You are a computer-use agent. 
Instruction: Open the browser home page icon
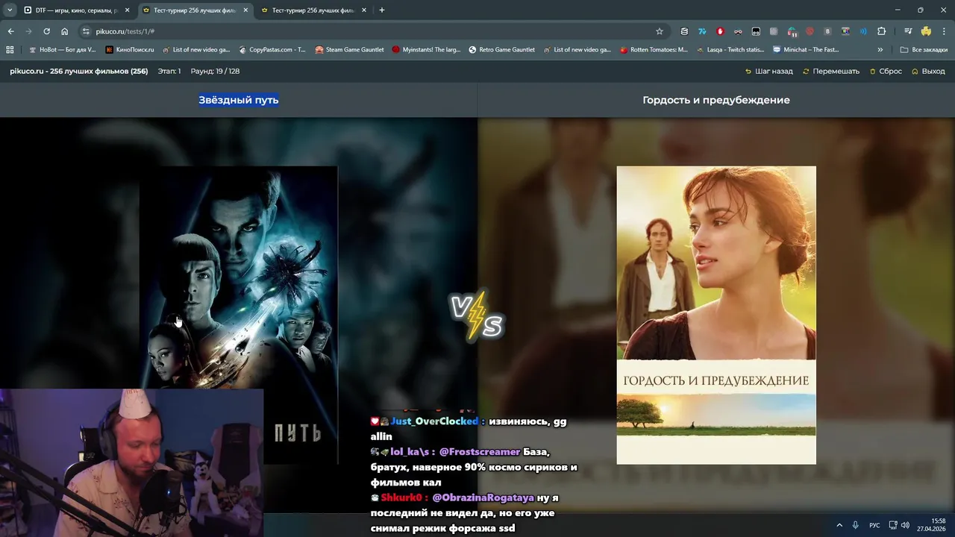64,31
